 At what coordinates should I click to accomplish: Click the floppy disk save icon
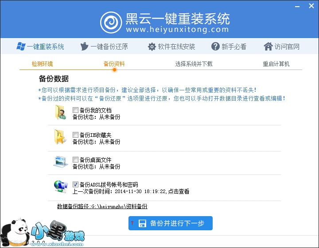point(142,223)
